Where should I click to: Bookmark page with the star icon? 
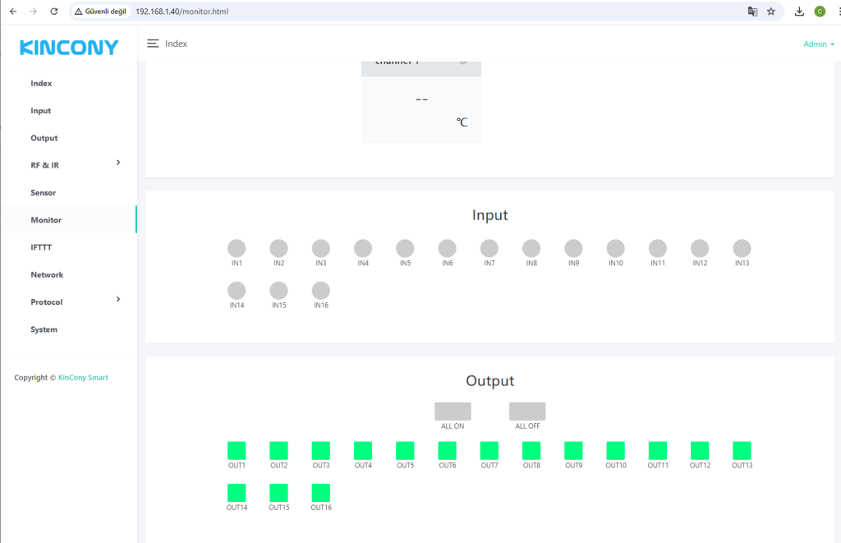[x=771, y=12]
